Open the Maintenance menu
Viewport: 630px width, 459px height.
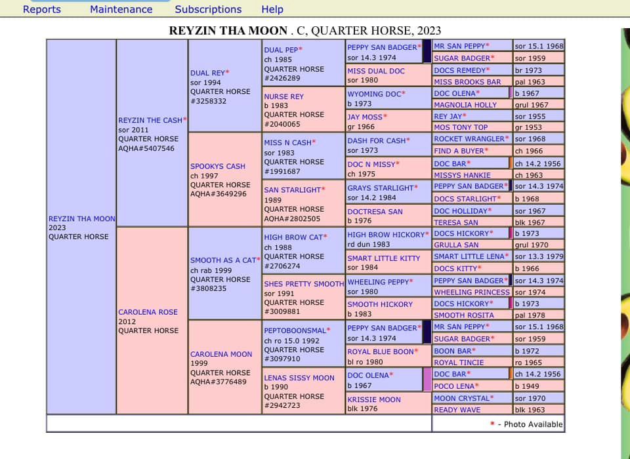pyautogui.click(x=121, y=9)
